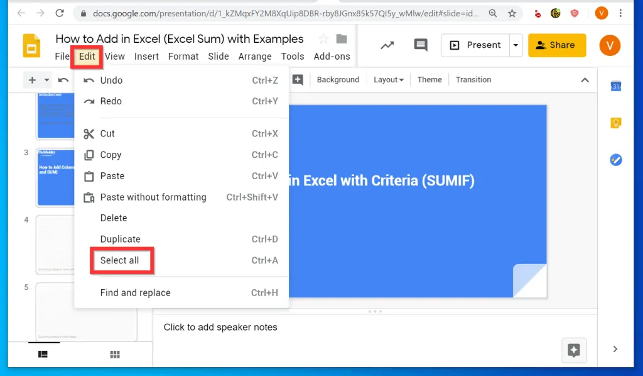Switch to grid view of slides

coord(115,355)
